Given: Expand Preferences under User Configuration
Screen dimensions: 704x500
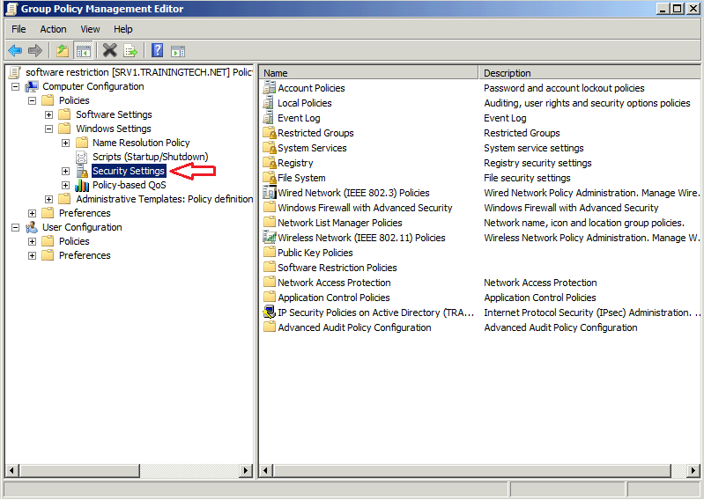Looking at the screenshot, I should 33,255.
